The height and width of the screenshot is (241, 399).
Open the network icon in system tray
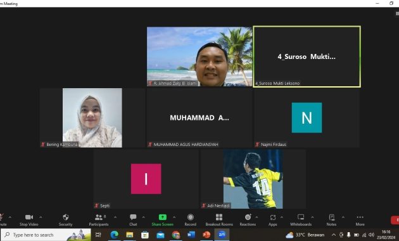pyautogui.click(x=364, y=235)
